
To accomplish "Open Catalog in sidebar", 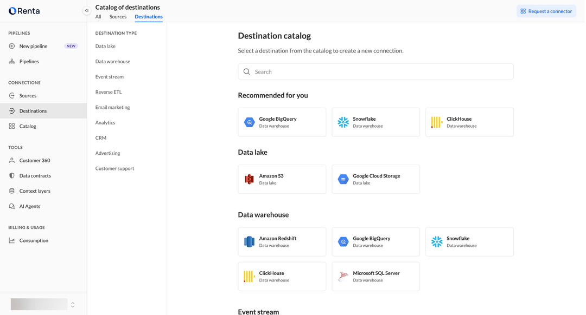I will (x=43, y=126).
